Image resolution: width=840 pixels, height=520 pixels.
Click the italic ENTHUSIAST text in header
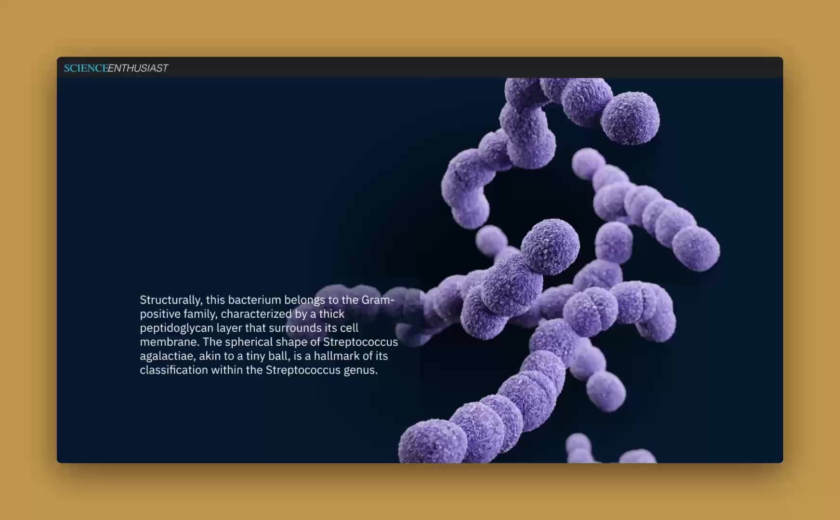[x=138, y=68]
